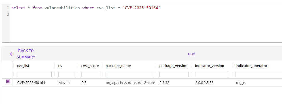282x104 pixels.
Task: Sort by cve_list column header
Action: [23, 66]
